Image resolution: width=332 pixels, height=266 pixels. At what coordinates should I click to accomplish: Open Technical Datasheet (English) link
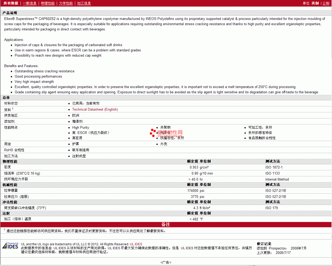point(95,109)
